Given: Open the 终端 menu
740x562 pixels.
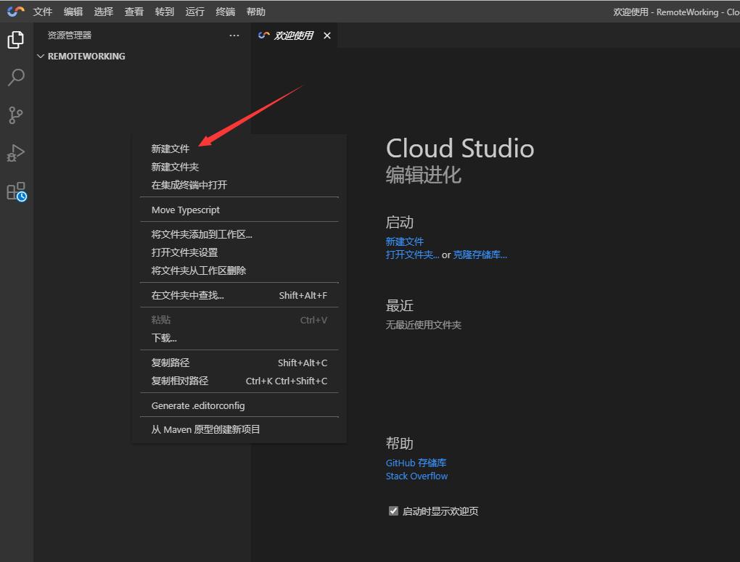Looking at the screenshot, I should [226, 12].
